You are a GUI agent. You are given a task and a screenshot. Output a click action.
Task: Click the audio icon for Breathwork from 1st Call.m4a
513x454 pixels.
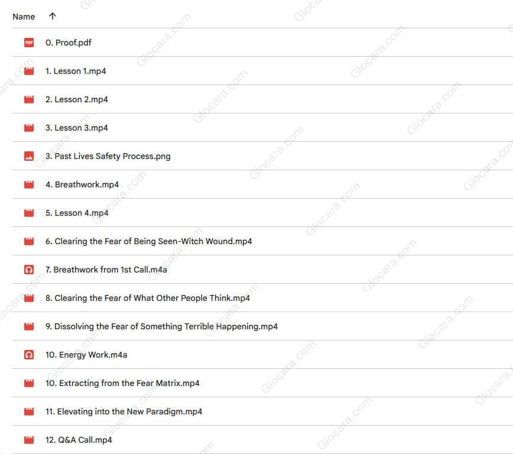tap(28, 270)
